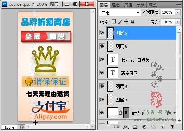Screen dimensions: 184x131
Task: Select the vector mask thumbnail of 形状 1
Action: point(126,113)
